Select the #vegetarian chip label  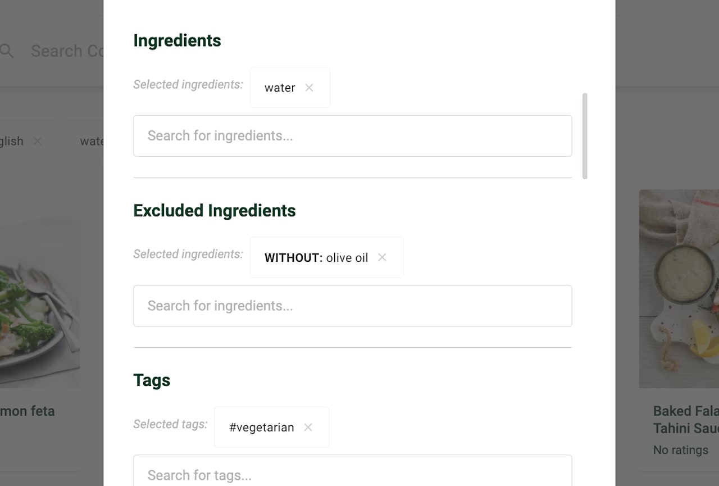(261, 428)
